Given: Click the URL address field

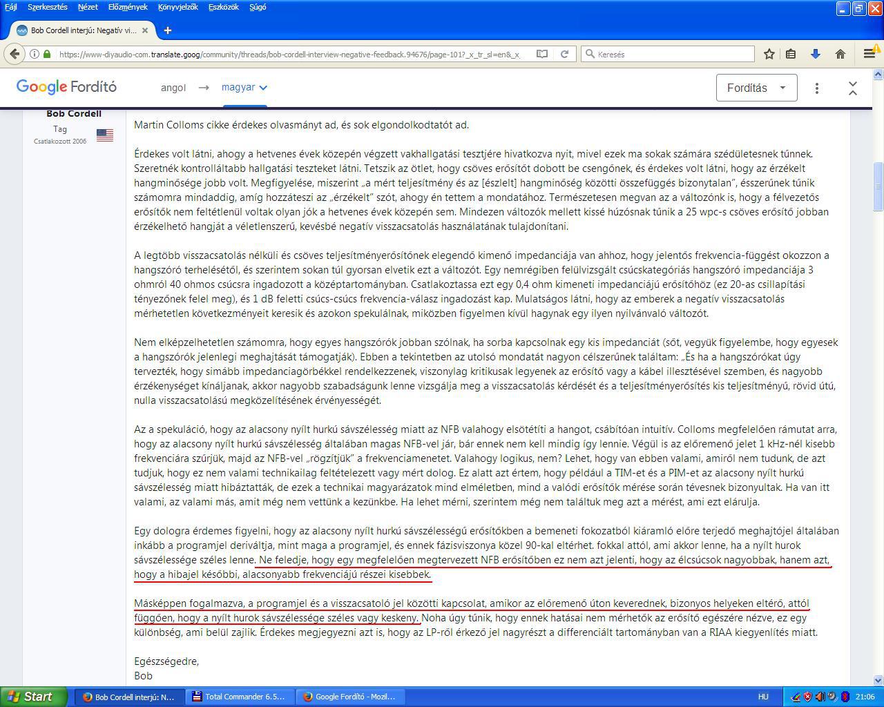Looking at the screenshot, I should (290, 54).
